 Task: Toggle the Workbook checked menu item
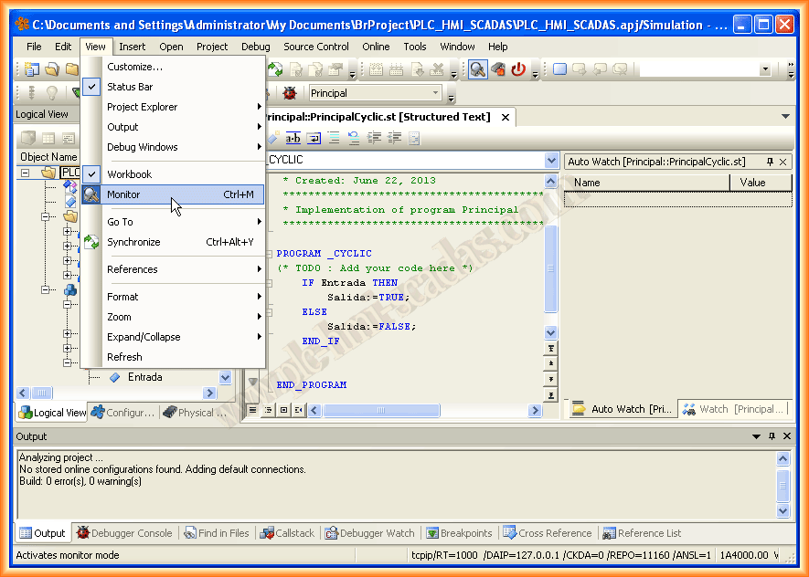click(x=129, y=174)
